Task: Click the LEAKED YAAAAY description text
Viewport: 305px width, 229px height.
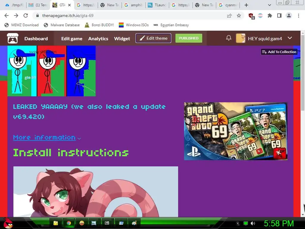Action: [89, 112]
